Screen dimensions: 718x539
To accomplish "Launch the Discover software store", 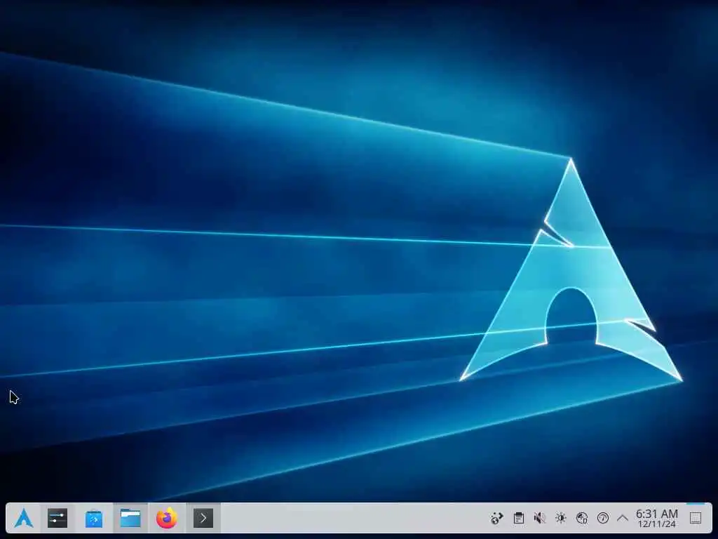I will coord(94,519).
